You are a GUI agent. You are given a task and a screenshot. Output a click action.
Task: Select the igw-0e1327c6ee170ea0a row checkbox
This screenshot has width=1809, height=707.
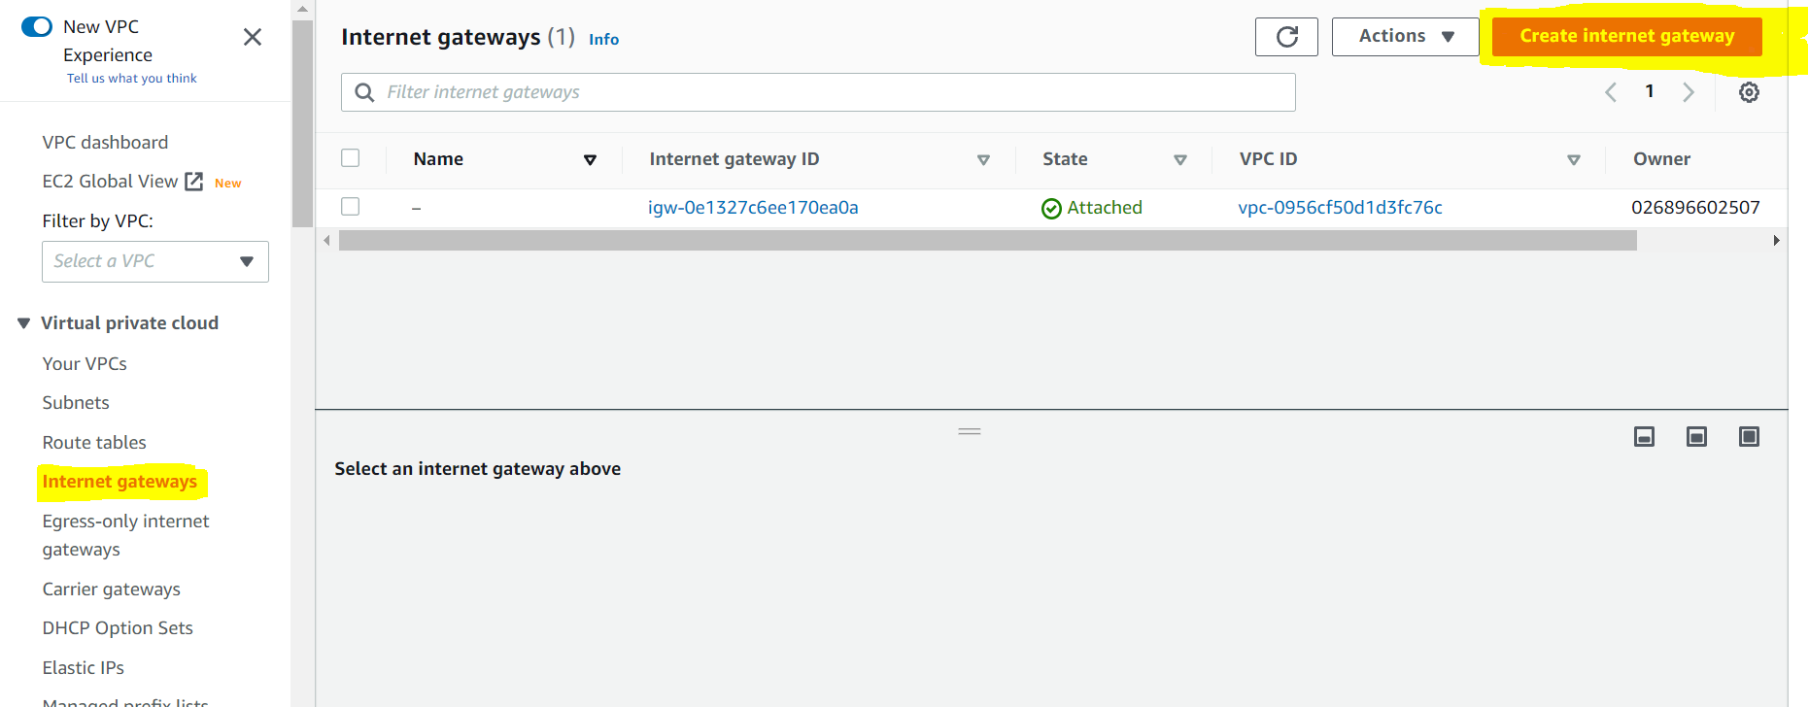click(350, 206)
